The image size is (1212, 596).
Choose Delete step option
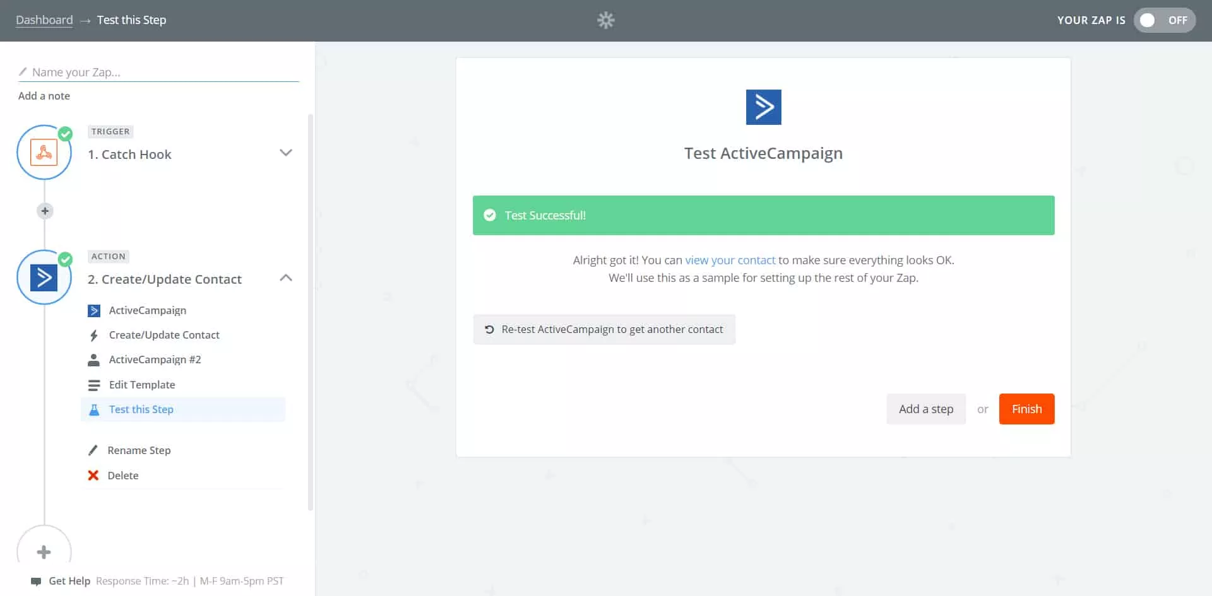[123, 476]
